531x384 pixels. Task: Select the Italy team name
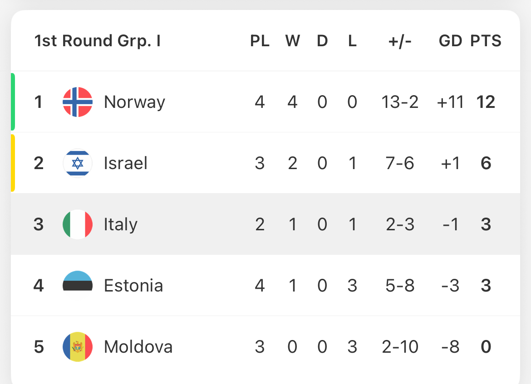tap(121, 225)
